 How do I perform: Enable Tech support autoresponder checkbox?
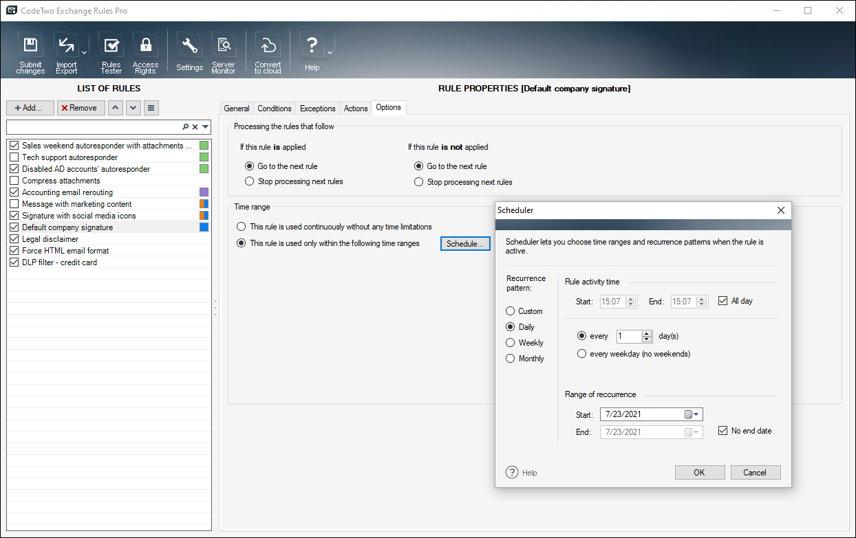point(14,157)
